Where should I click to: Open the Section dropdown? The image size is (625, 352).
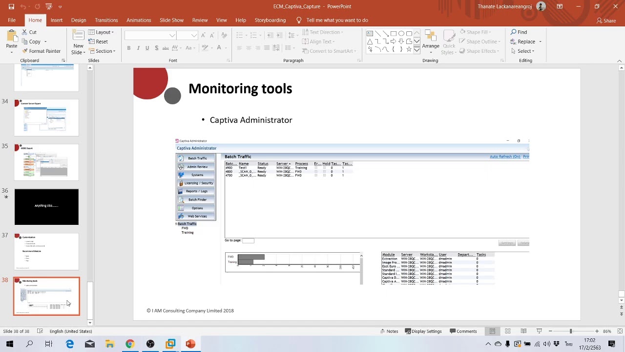[102, 51]
